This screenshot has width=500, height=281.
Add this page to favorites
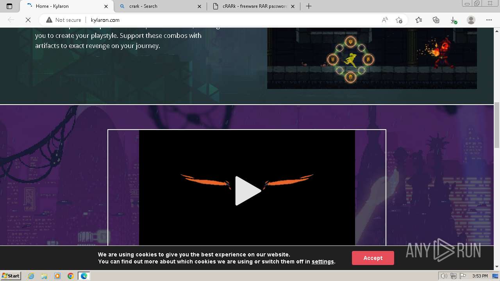tap(399, 20)
